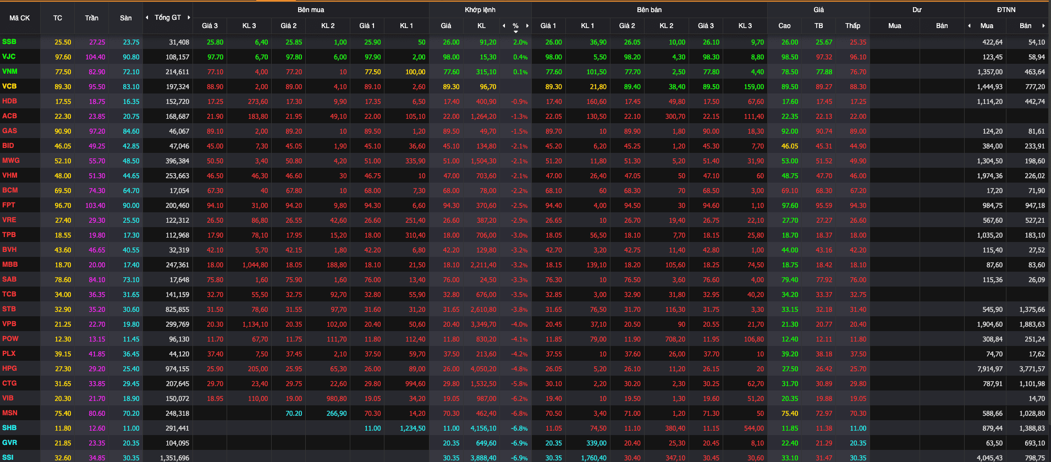The width and height of the screenshot is (1051, 462).
Task: Open MSN ticker symbol
Action: click(10, 413)
